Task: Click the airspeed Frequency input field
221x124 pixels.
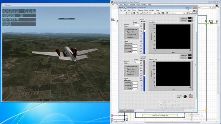Action: [135, 83]
